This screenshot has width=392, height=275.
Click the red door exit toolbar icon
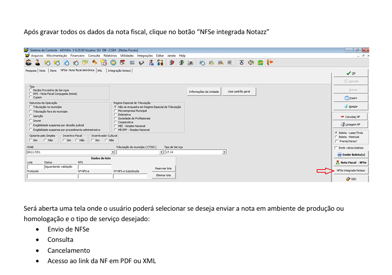click(172, 62)
